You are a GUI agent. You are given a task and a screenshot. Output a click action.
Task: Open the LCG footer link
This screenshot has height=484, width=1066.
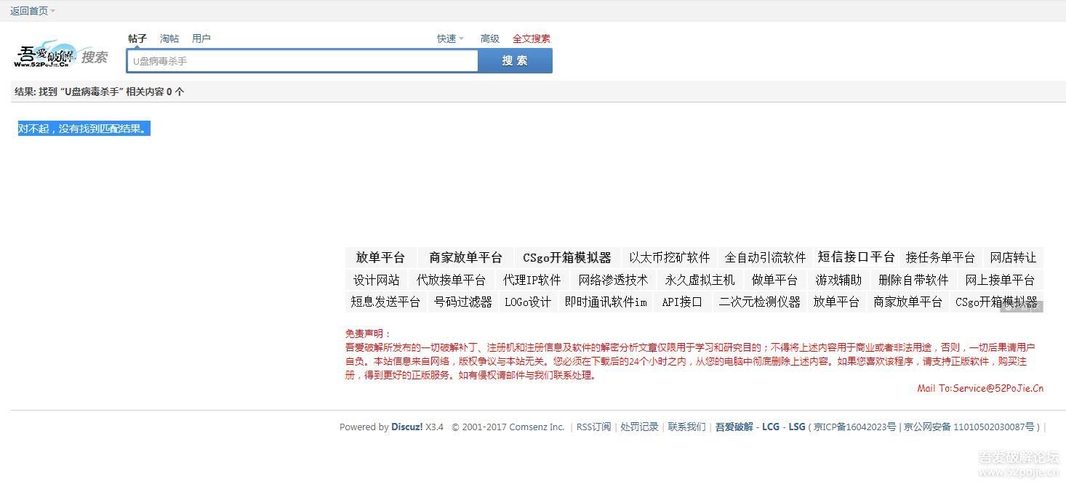pos(771,427)
